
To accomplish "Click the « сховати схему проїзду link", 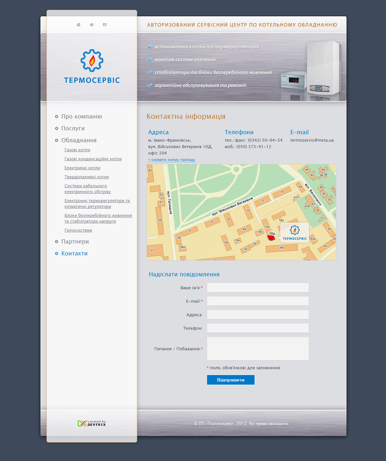I will tap(172, 160).
